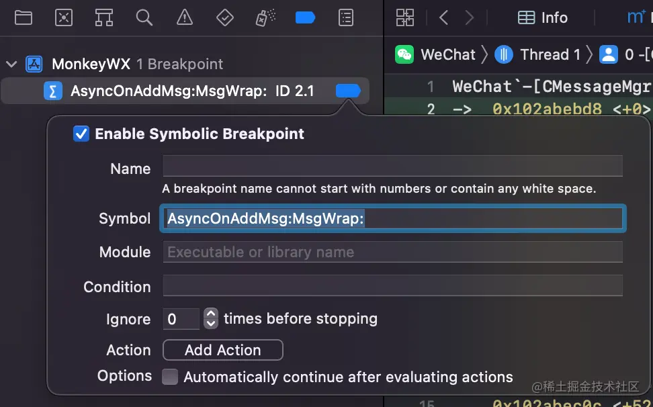Decrease ignore count with stepper down arrow
The width and height of the screenshot is (653, 407).
tap(211, 324)
